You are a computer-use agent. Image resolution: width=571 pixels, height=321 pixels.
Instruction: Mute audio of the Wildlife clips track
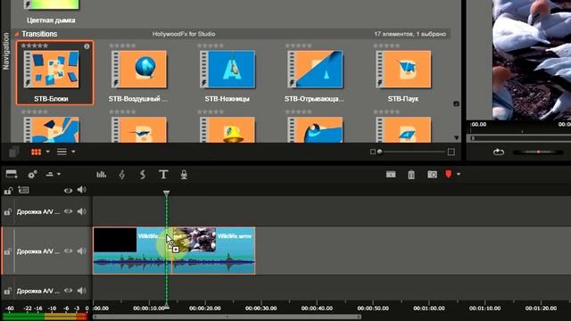click(81, 251)
